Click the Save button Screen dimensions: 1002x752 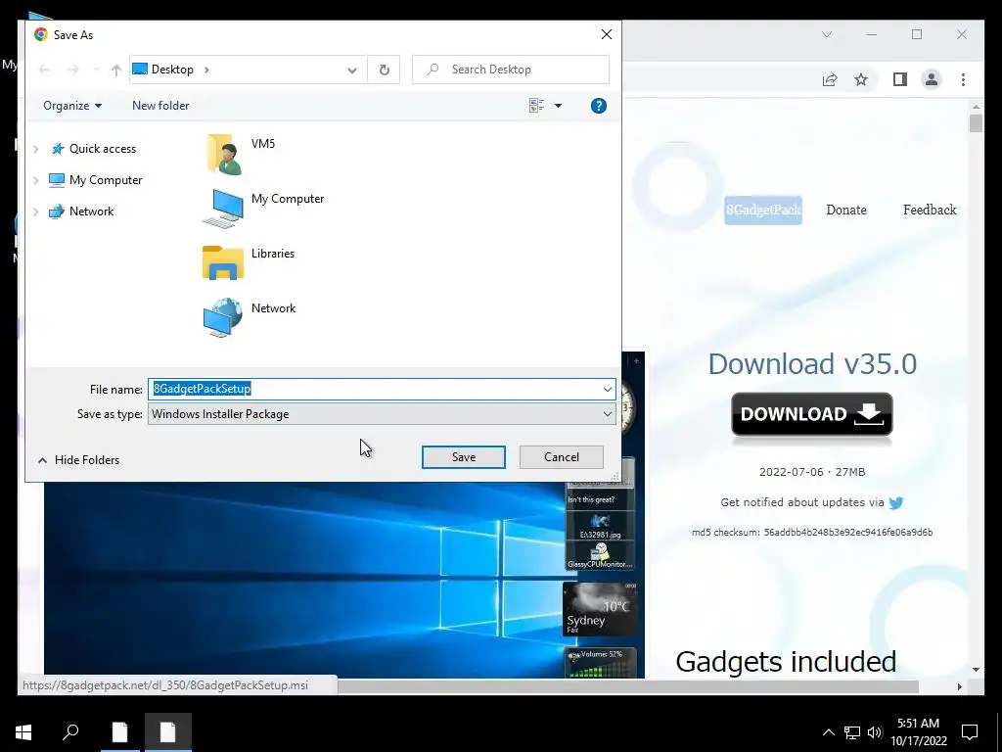click(x=463, y=457)
